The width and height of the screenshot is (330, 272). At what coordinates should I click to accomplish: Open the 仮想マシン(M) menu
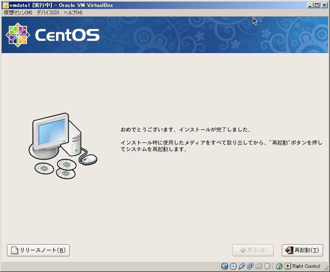[18, 13]
